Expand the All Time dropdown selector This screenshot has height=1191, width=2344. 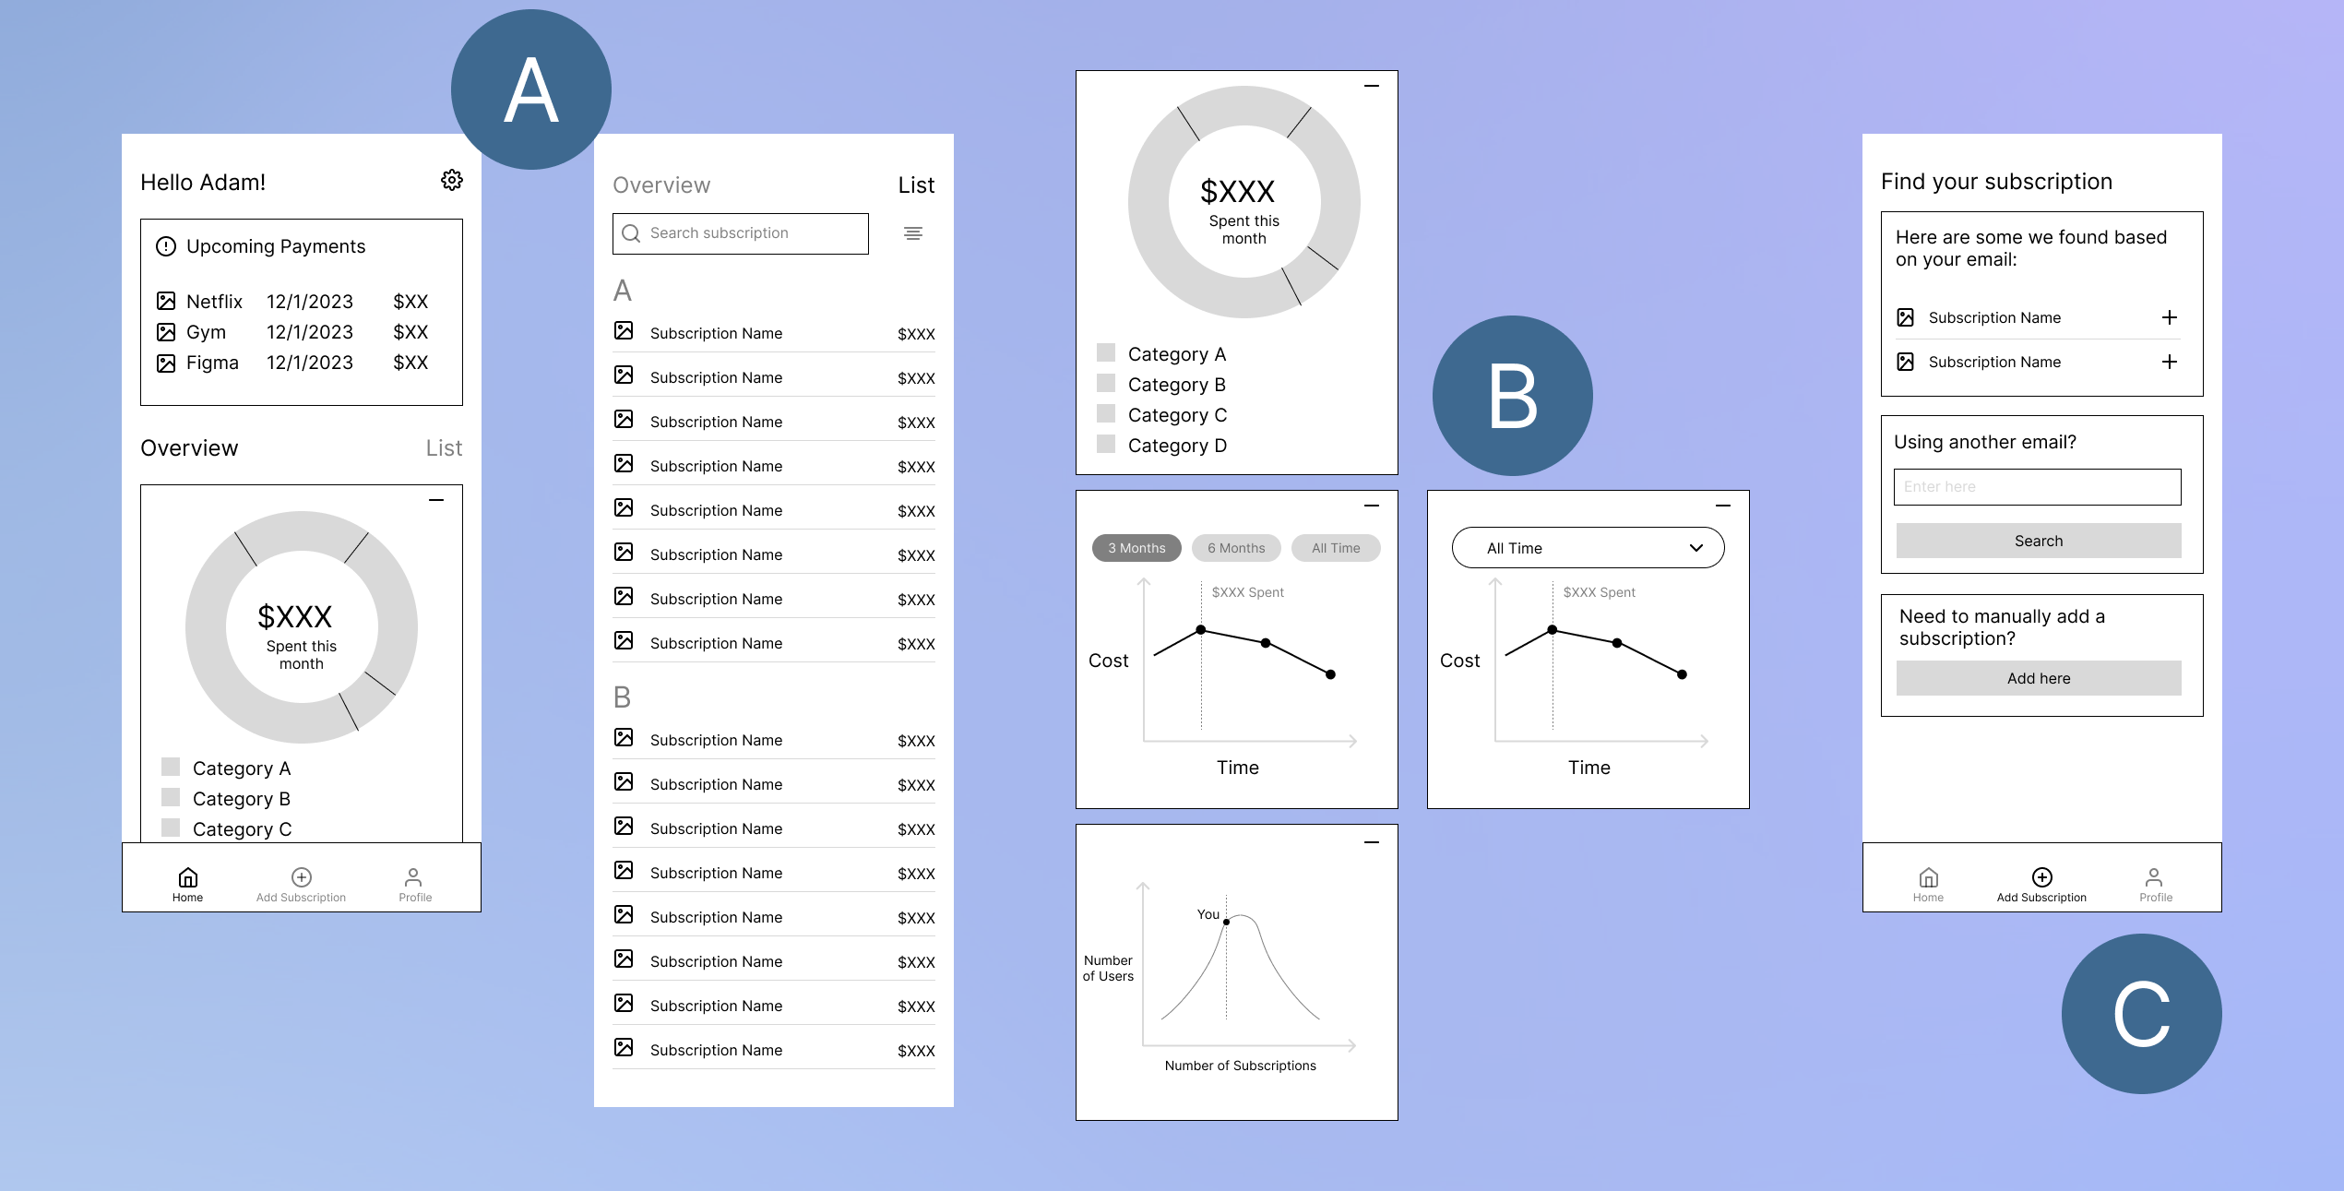(1587, 547)
